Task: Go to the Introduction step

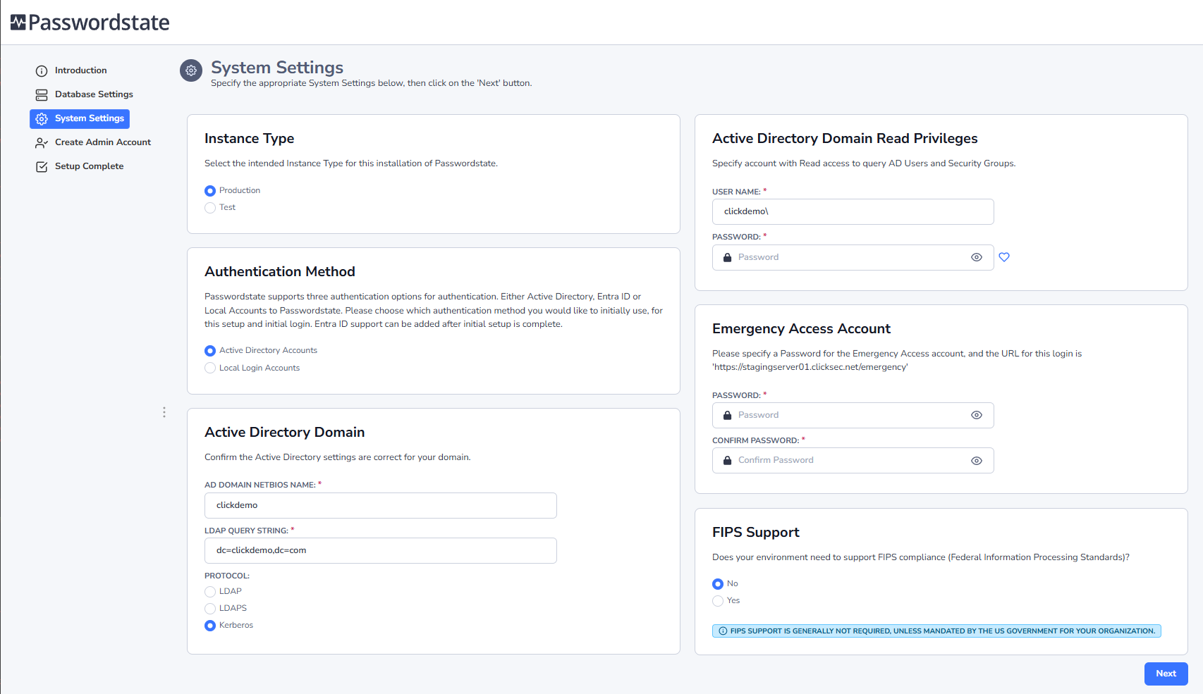Action: pyautogui.click(x=81, y=70)
